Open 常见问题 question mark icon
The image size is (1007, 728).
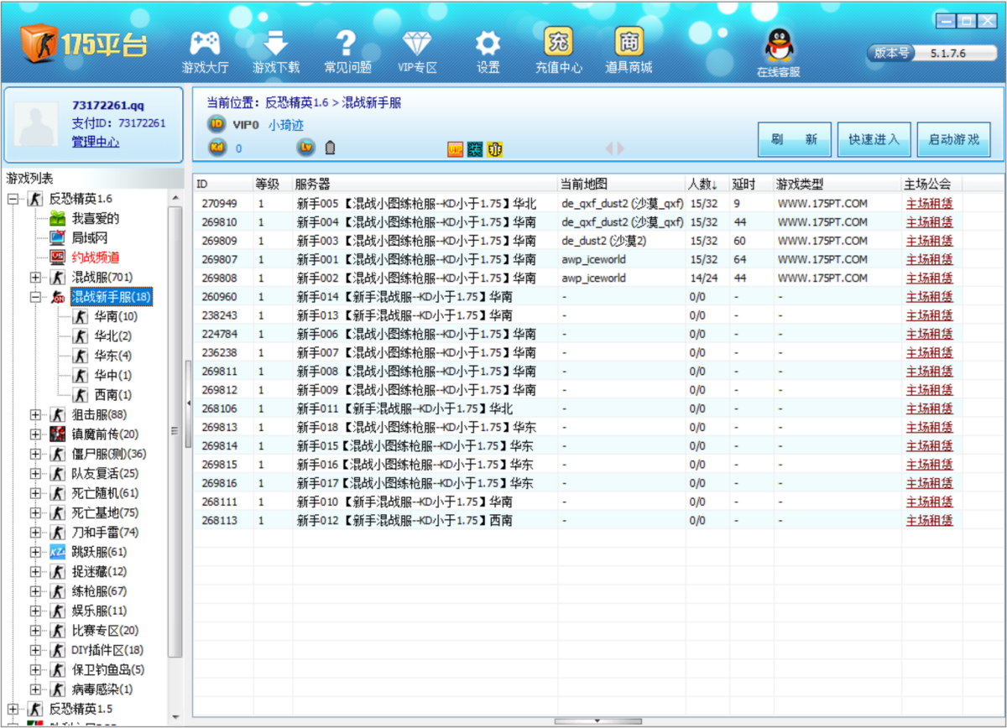[347, 44]
